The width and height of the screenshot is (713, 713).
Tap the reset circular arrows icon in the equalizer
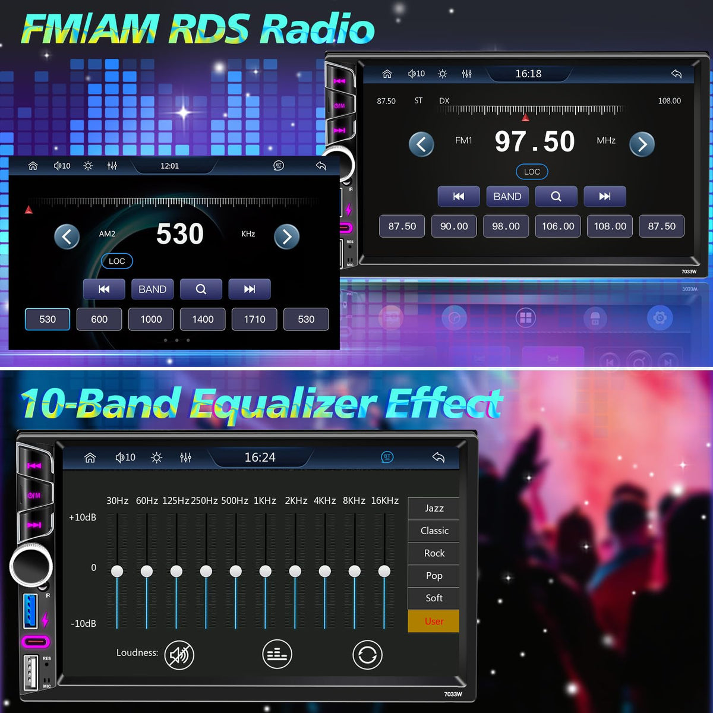367,655
